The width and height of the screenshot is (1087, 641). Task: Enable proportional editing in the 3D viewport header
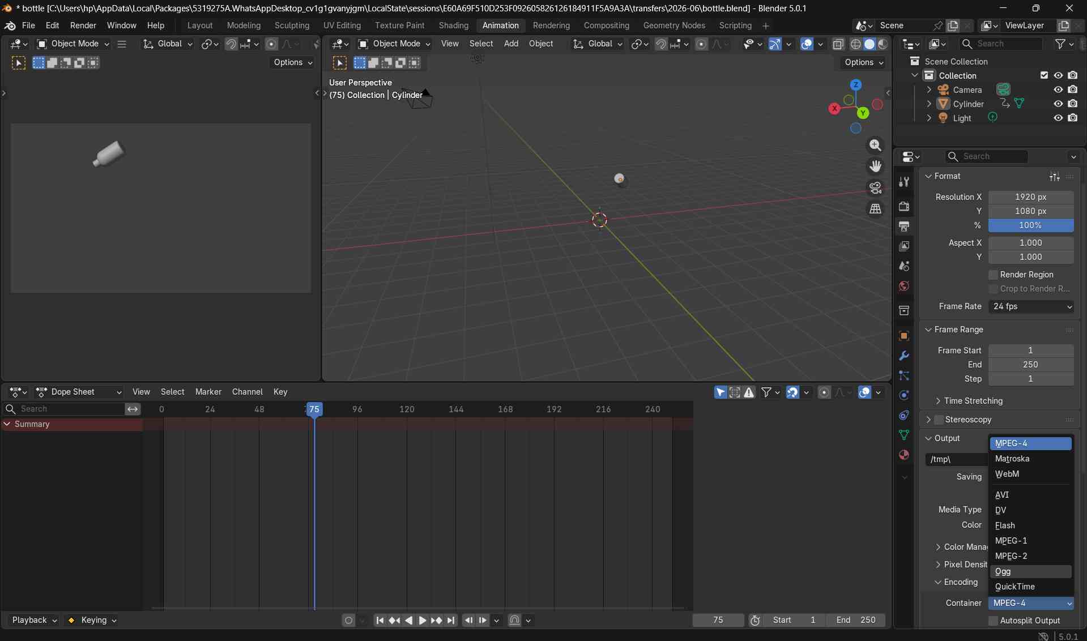(702, 44)
